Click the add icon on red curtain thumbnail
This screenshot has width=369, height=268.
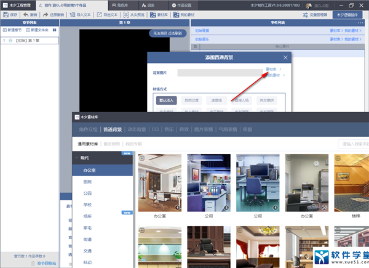coord(240,230)
